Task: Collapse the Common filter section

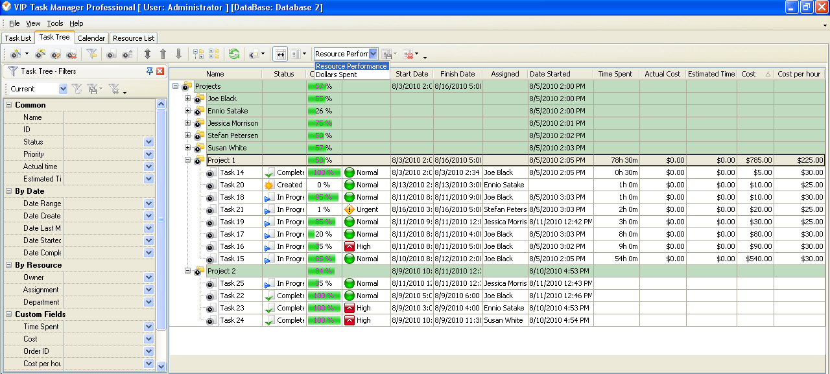Action: [x=9, y=105]
